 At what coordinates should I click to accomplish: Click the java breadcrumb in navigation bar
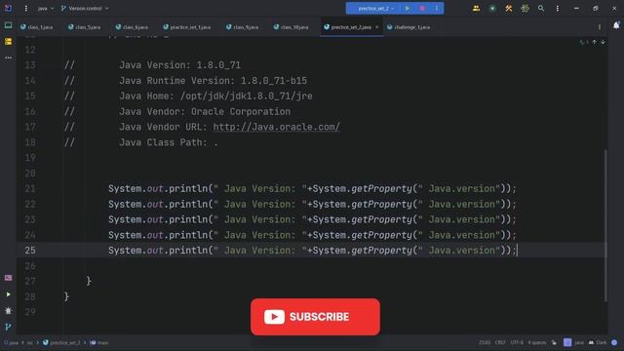[x=12, y=342]
